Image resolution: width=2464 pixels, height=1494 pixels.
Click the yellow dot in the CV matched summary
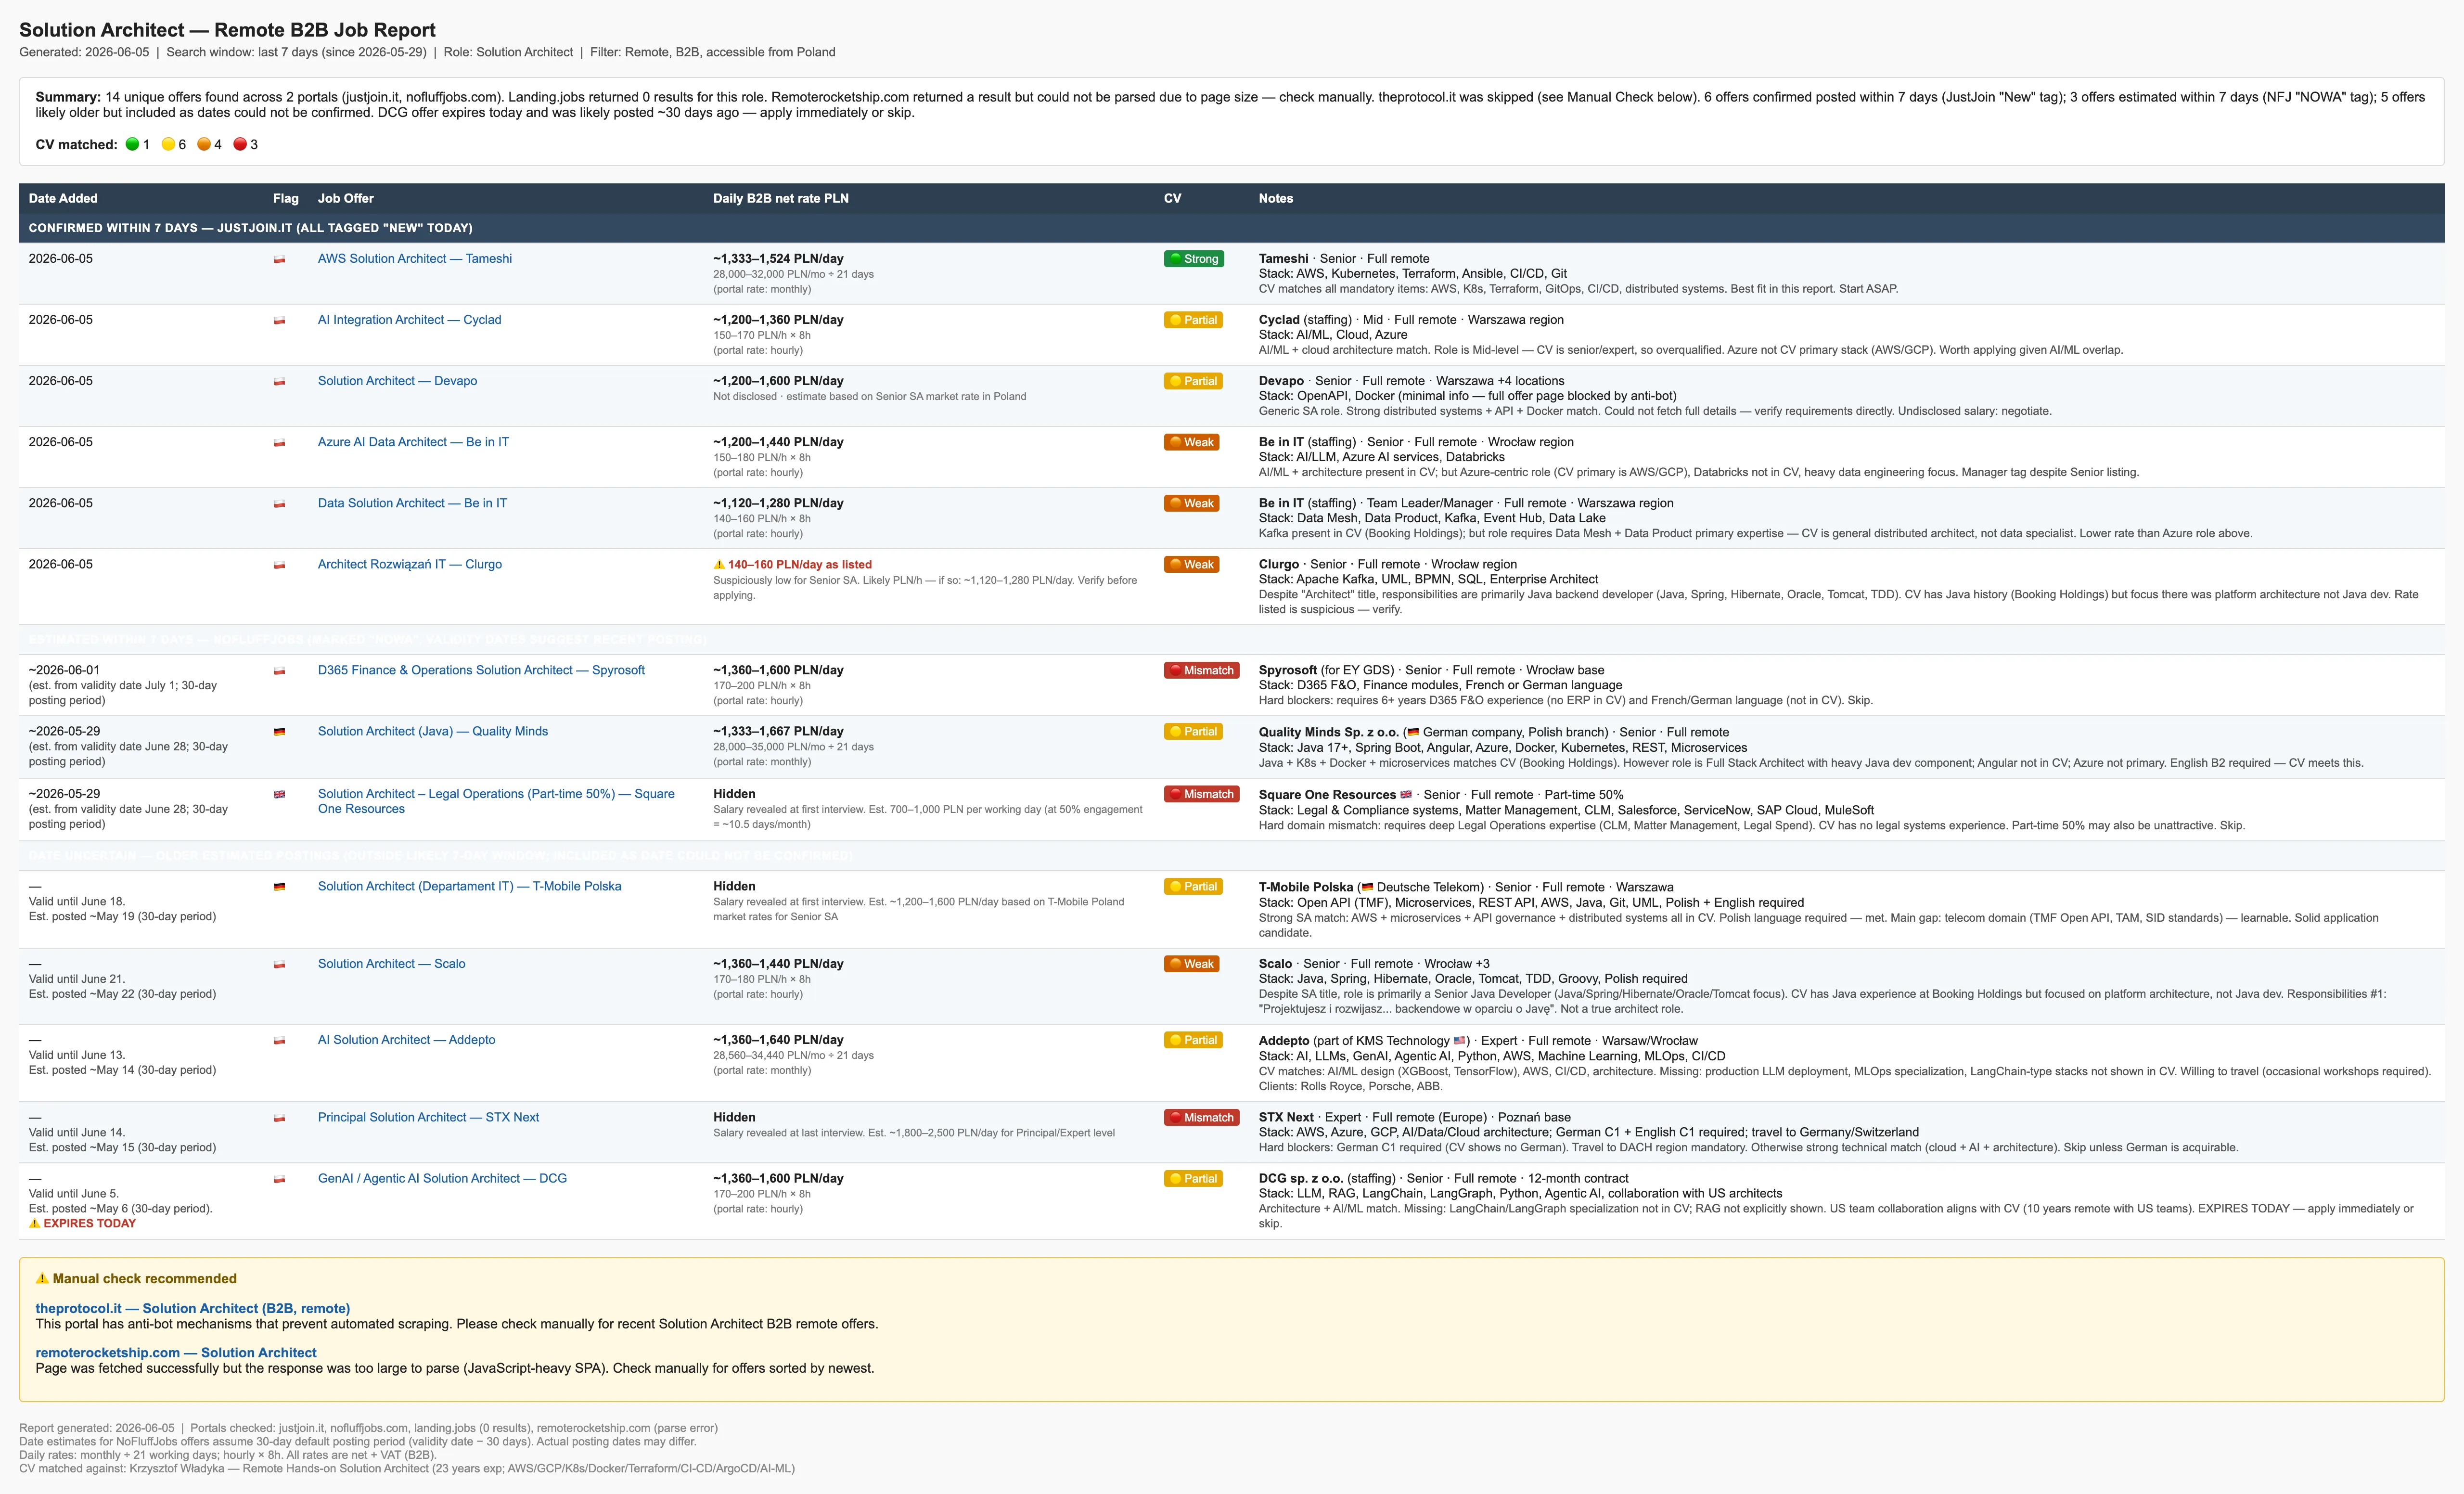point(168,144)
